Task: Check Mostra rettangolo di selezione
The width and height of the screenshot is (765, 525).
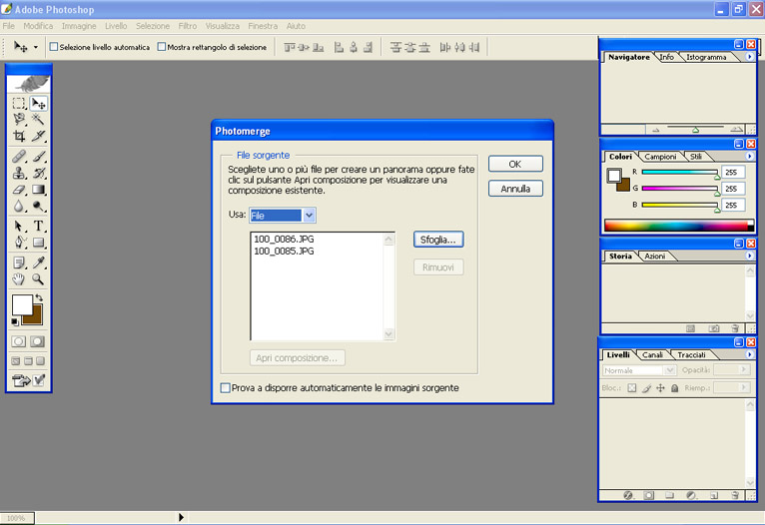Action: click(162, 47)
